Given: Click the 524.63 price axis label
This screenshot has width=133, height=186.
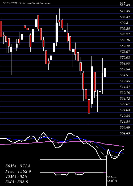Looking at the screenshot, I should pos(124,110).
